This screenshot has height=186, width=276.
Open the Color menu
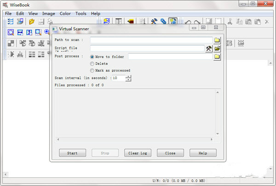point(65,13)
